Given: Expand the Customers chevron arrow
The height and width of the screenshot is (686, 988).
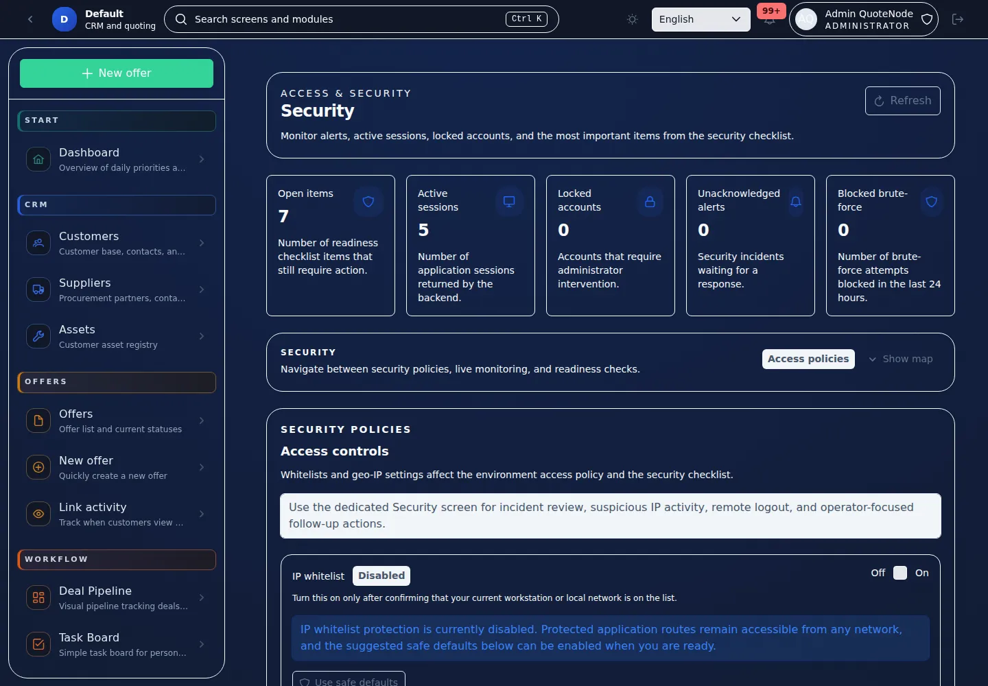Looking at the screenshot, I should (202, 243).
